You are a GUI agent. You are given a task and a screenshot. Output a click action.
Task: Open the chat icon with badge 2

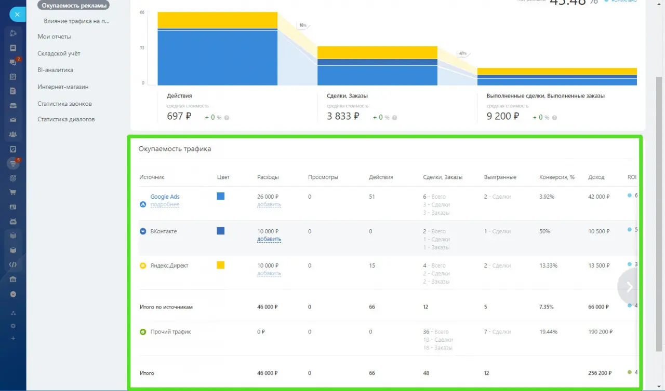coord(14,62)
